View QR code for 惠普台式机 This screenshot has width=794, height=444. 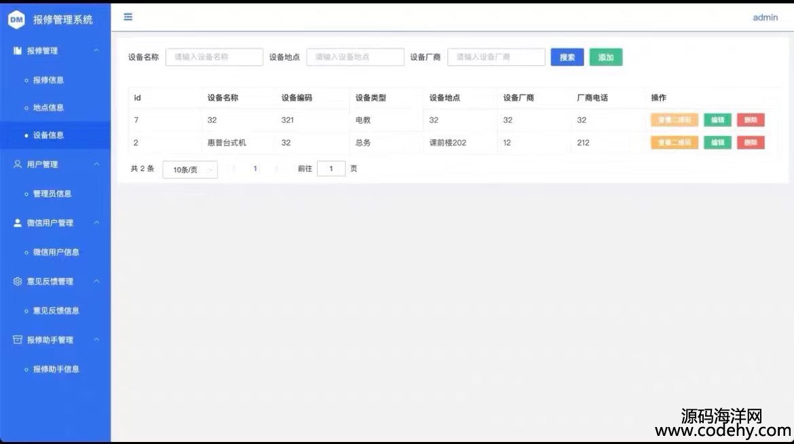tap(674, 143)
